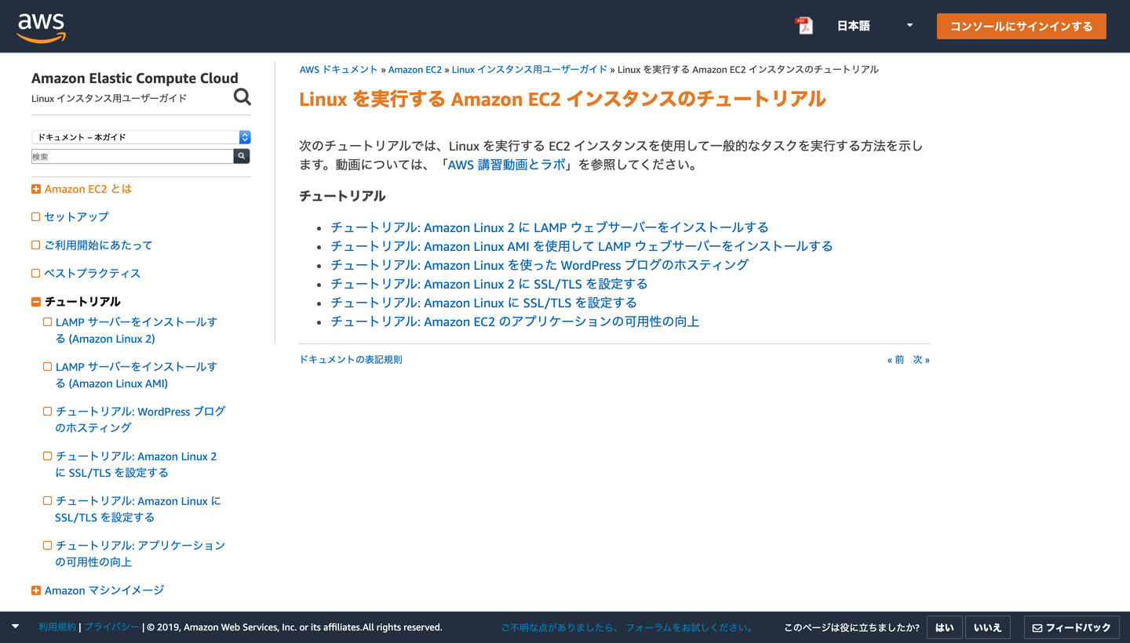Screen dimensions: 1130x643
Task: Open EC2 アプリケーションの可用性の向上 tutorial link
Action: [x=515, y=321]
